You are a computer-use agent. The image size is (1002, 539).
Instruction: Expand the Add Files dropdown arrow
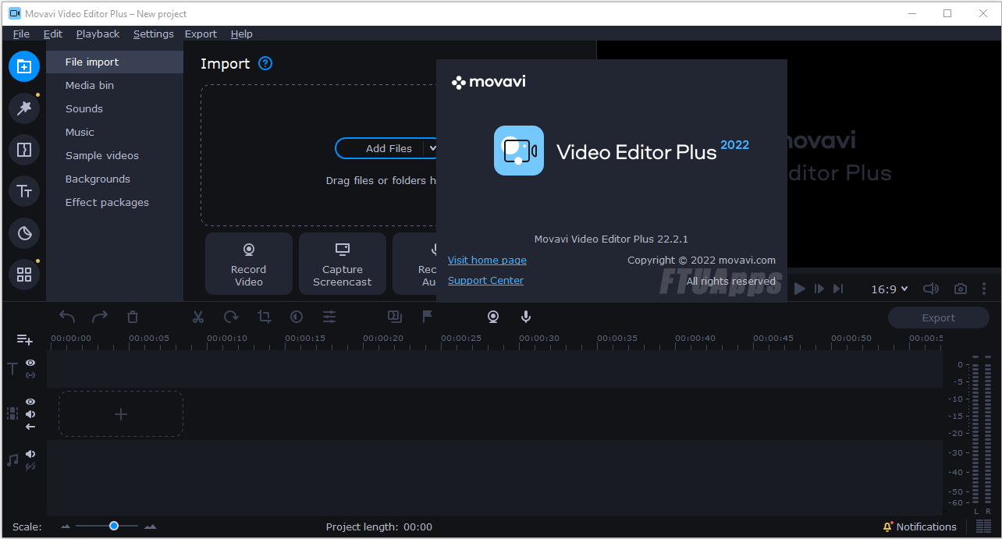(433, 148)
